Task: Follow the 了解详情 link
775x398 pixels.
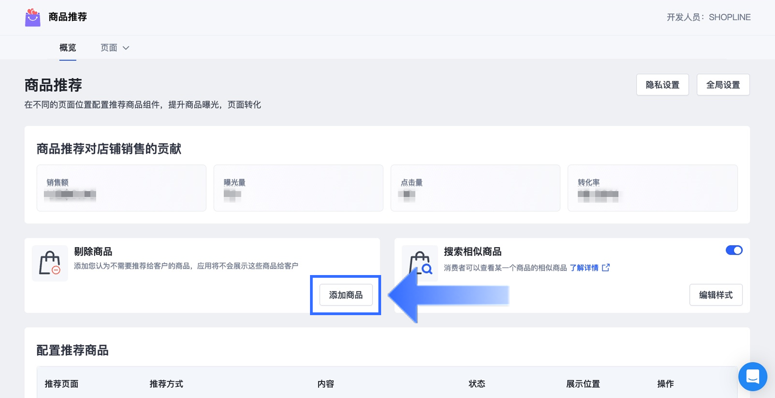Action: [584, 268]
